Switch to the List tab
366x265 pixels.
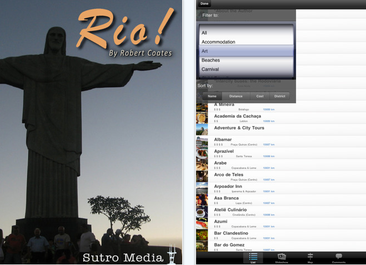253,258
